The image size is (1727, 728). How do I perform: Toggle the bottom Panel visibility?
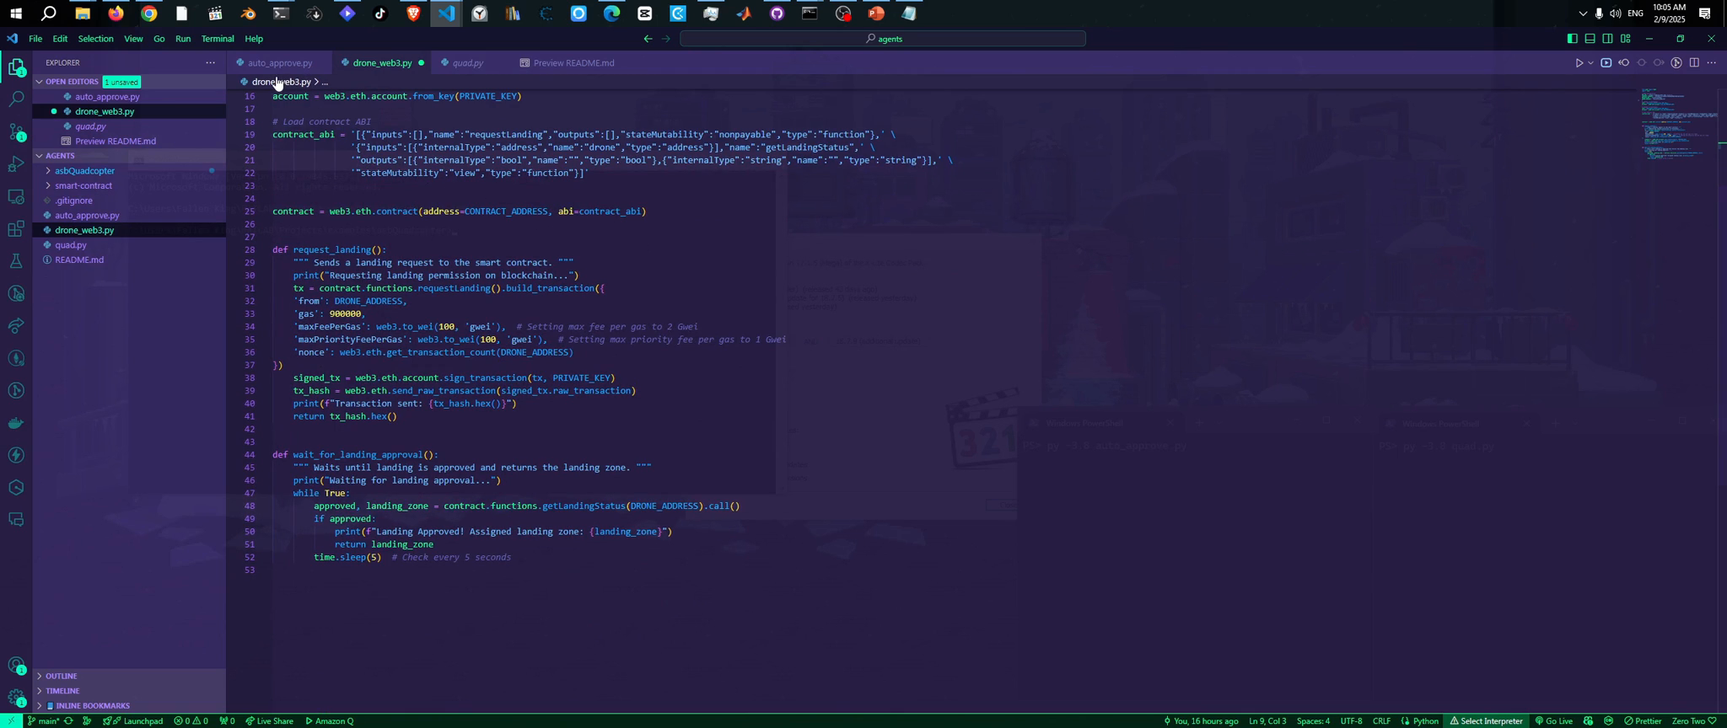click(1590, 39)
